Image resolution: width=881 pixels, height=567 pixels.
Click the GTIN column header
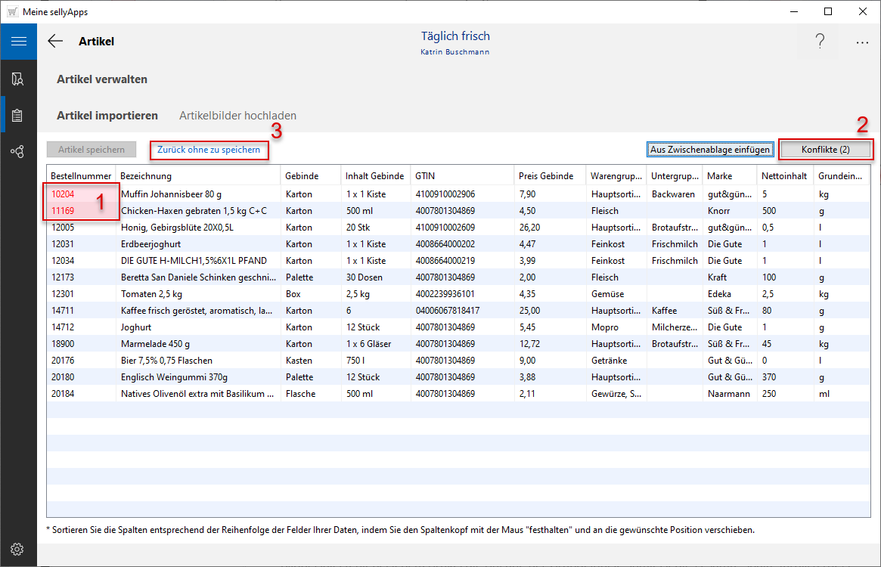tap(425, 176)
